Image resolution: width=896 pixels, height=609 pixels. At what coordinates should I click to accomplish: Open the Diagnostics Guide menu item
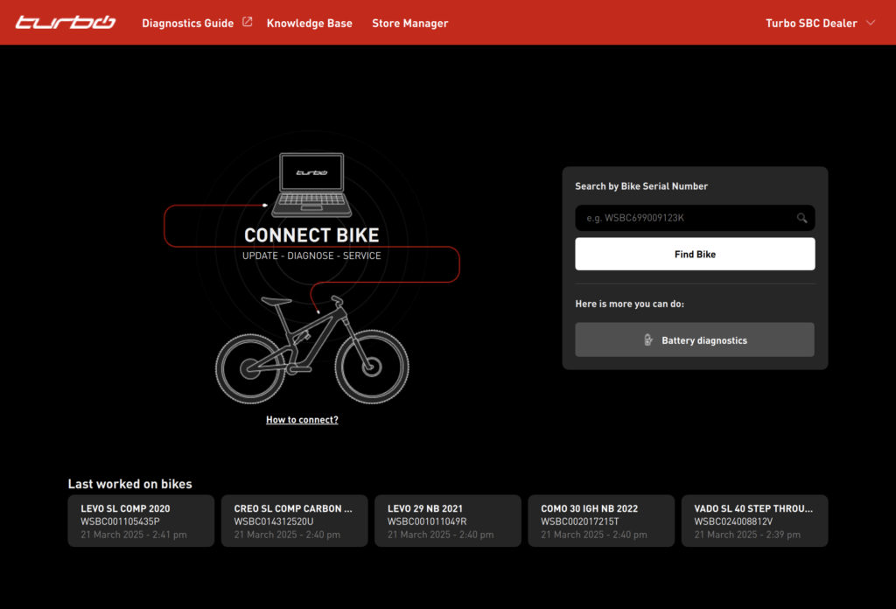(x=187, y=24)
